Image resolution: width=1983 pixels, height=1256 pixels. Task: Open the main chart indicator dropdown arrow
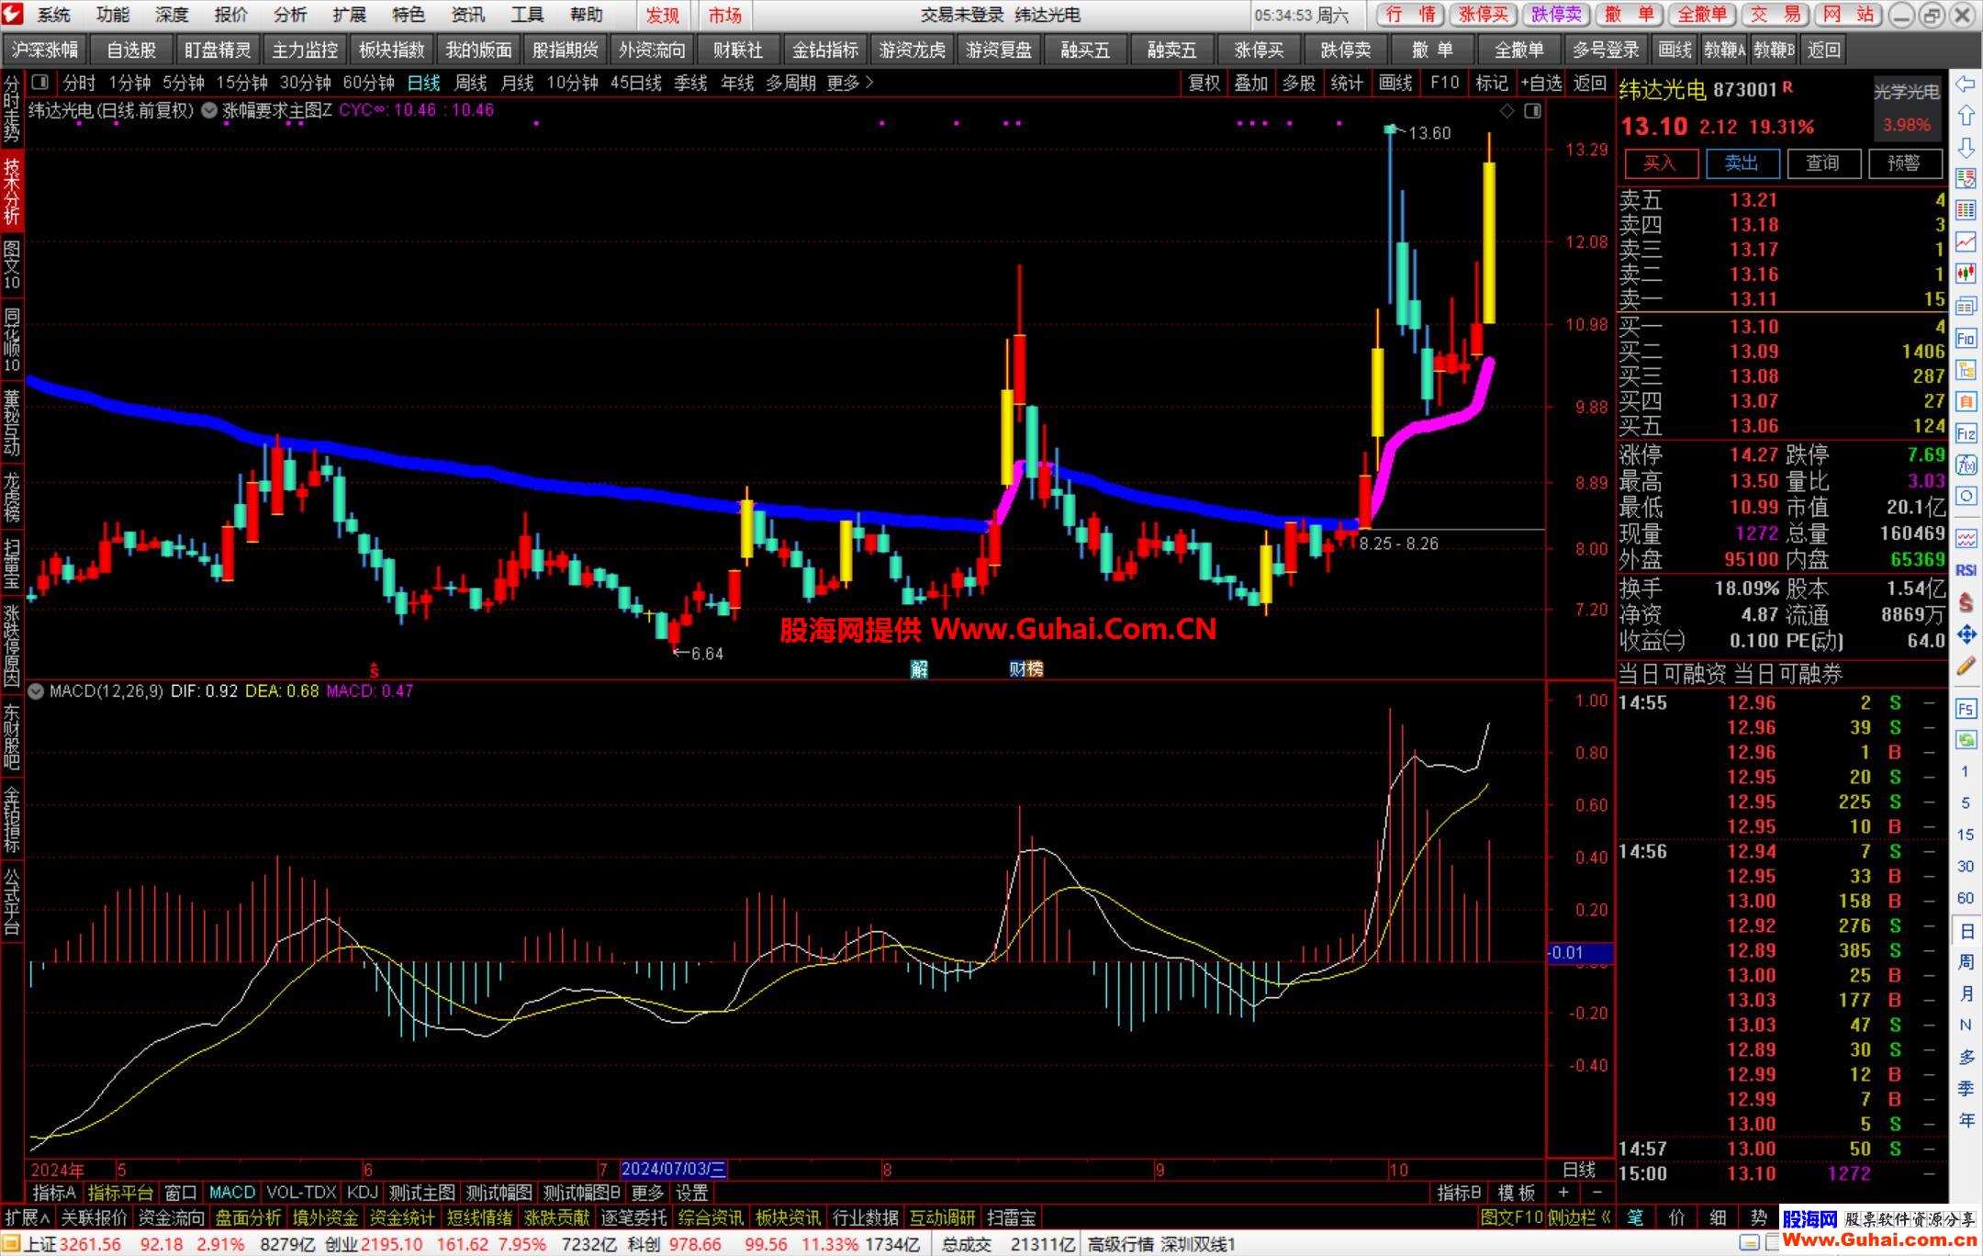click(x=209, y=110)
